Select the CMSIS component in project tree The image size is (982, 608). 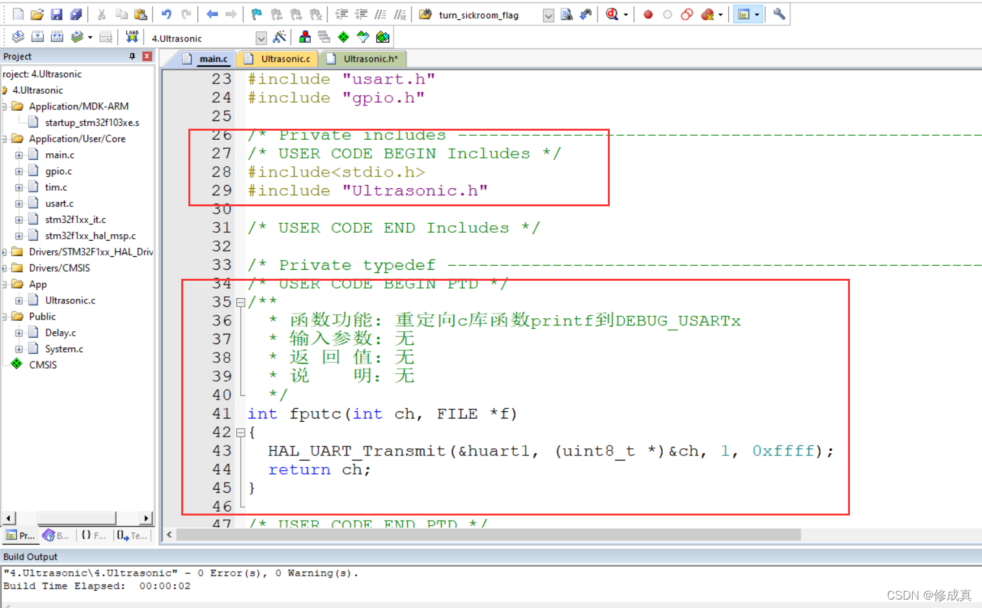(43, 365)
